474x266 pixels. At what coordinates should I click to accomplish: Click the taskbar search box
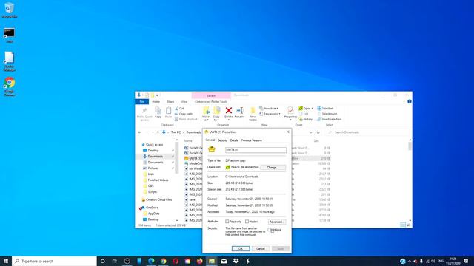(54, 261)
